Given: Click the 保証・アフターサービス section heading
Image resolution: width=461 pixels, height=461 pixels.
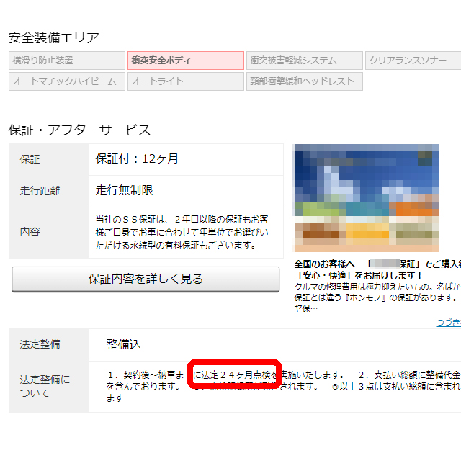Looking at the screenshot, I should pos(80,130).
